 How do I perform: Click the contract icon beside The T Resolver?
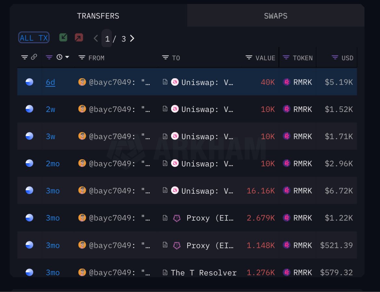[165, 273]
